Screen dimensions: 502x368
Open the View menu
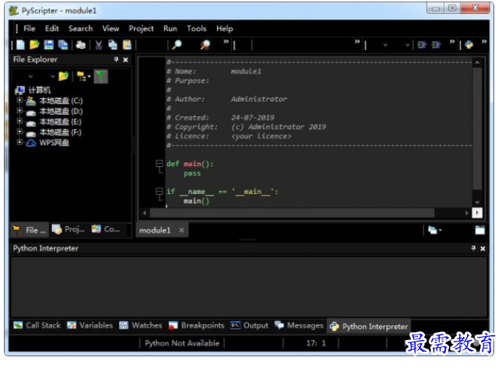111,29
